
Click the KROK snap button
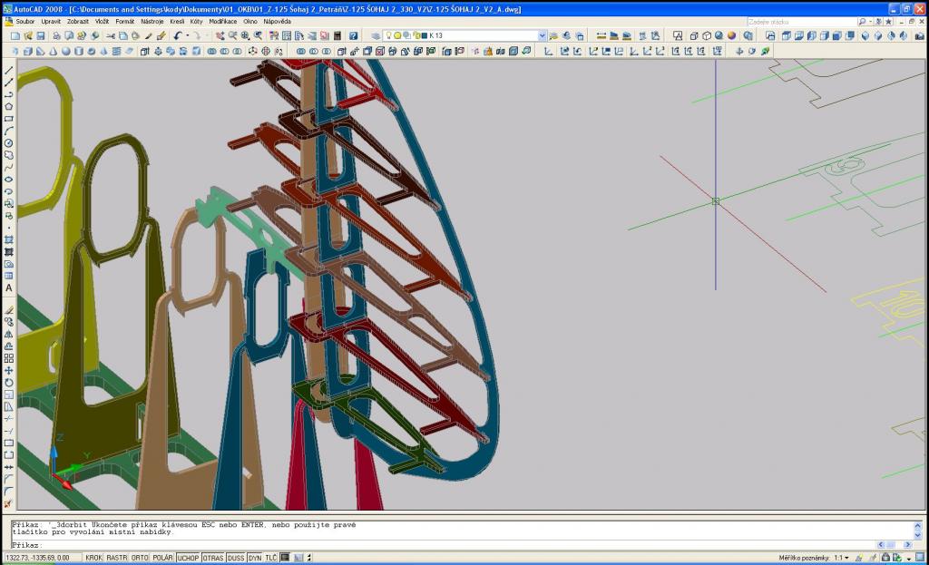(93, 558)
